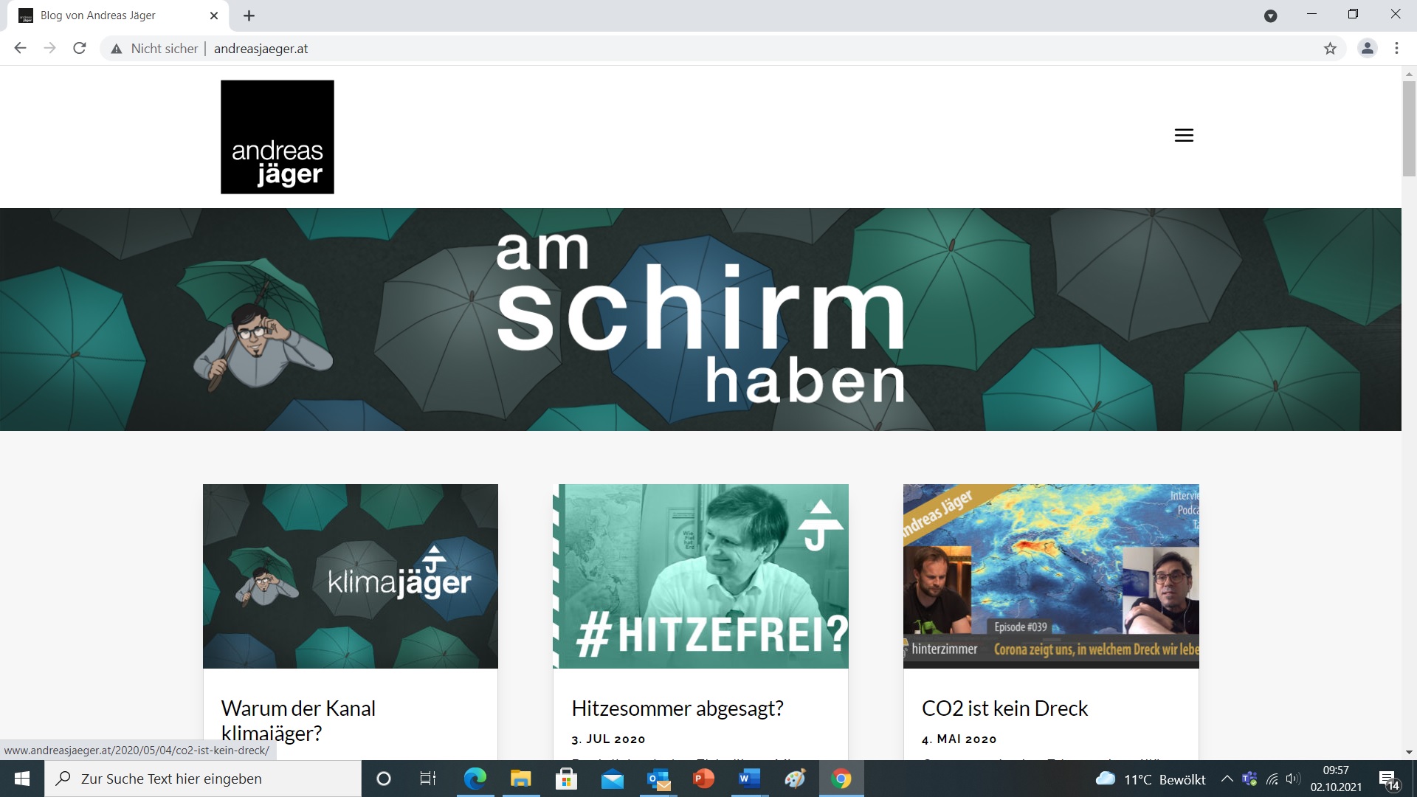Open Chrome three-dot menu
This screenshot has height=797, width=1417.
coord(1396,49)
